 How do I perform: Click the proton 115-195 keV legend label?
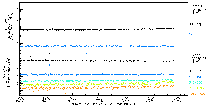coord(196,77)
